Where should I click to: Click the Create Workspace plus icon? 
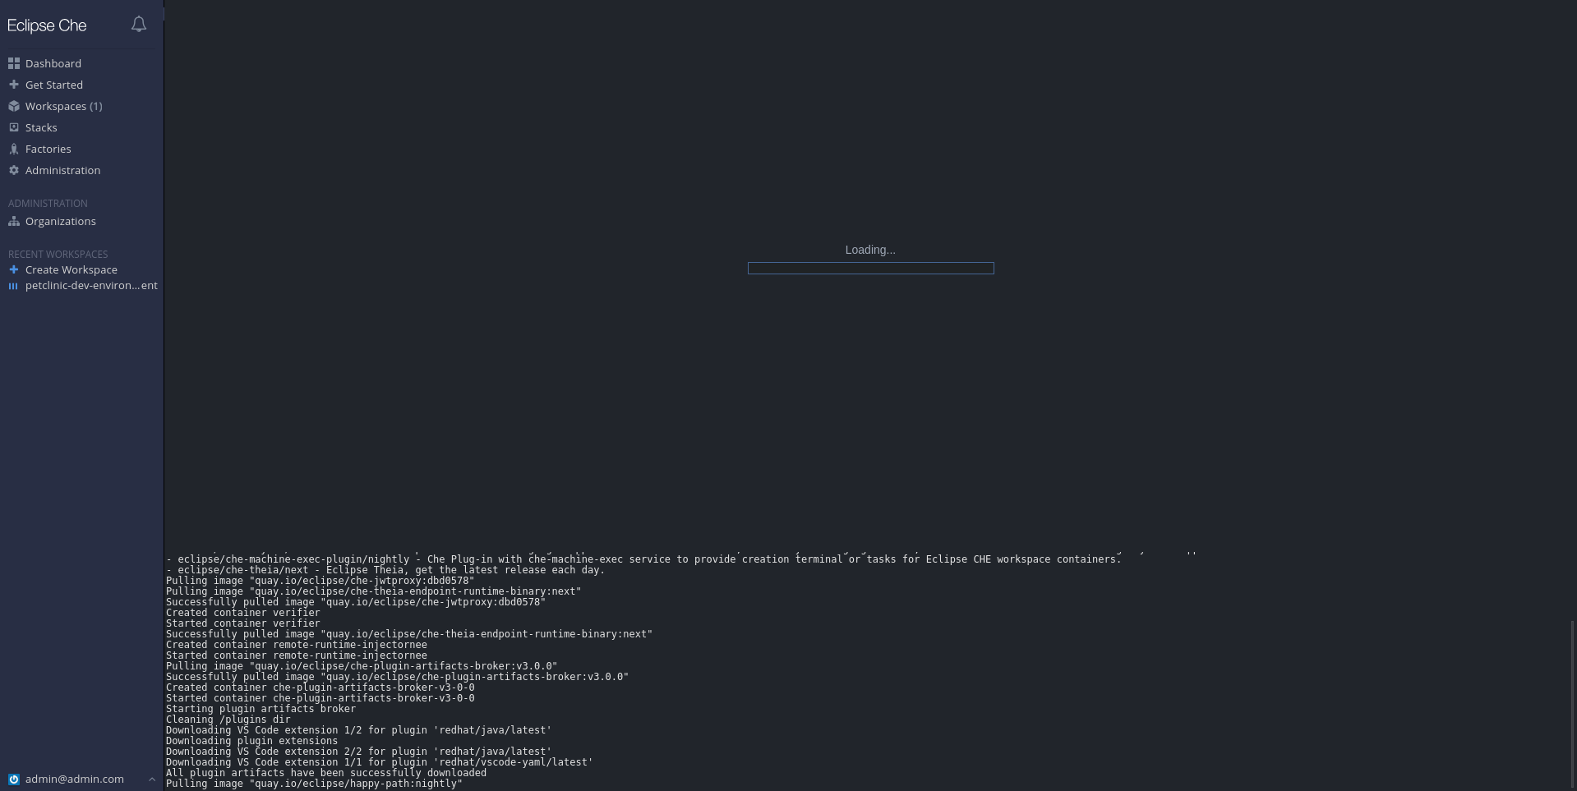tap(14, 269)
